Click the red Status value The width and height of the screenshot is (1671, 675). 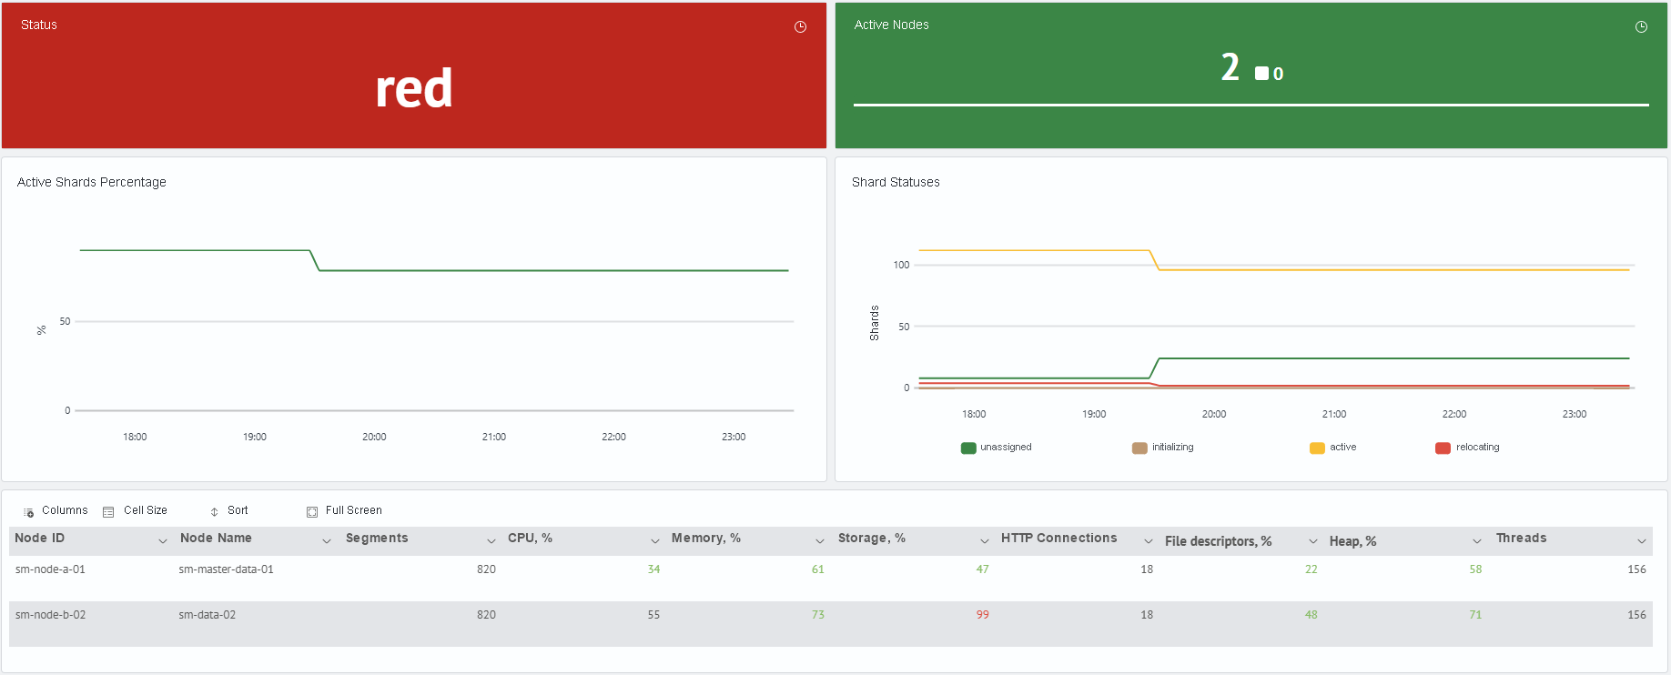click(414, 88)
